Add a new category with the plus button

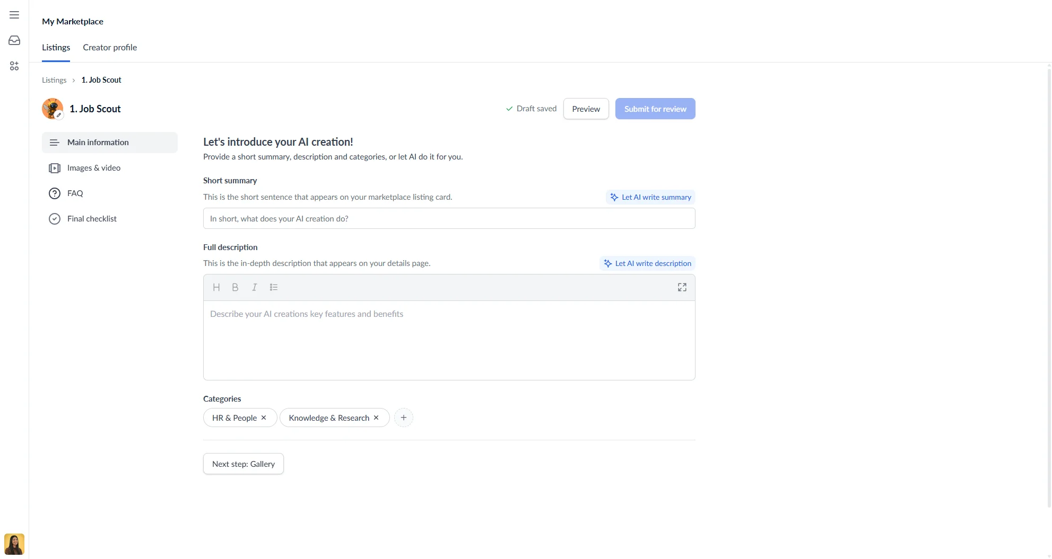coord(404,418)
